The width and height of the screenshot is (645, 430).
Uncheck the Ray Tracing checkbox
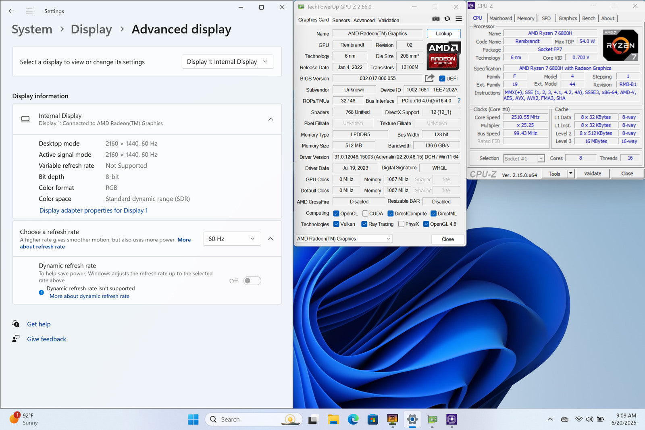tap(364, 224)
